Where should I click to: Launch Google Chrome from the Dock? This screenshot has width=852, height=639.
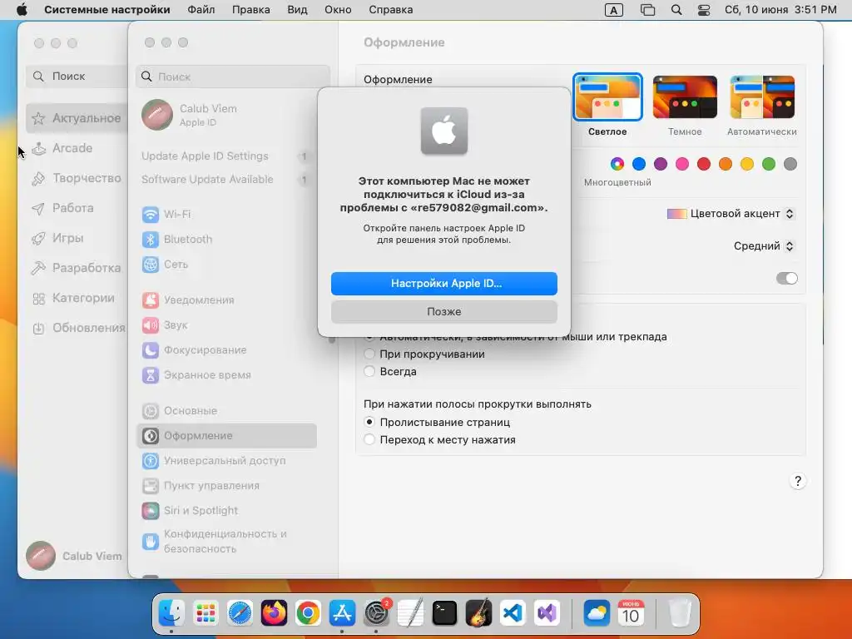point(308,613)
